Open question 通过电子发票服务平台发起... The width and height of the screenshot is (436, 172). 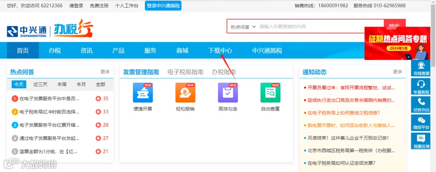coord(50,138)
